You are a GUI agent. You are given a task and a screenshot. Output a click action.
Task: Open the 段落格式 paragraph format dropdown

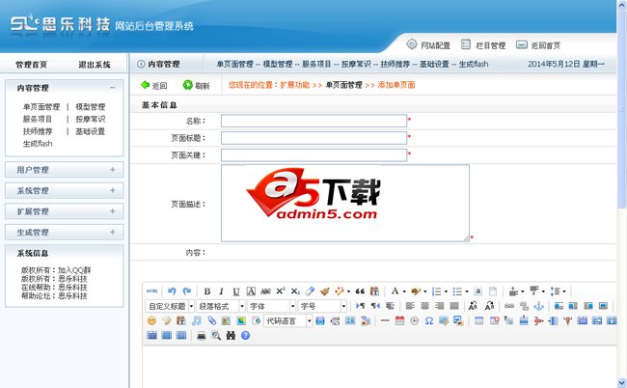click(x=220, y=306)
